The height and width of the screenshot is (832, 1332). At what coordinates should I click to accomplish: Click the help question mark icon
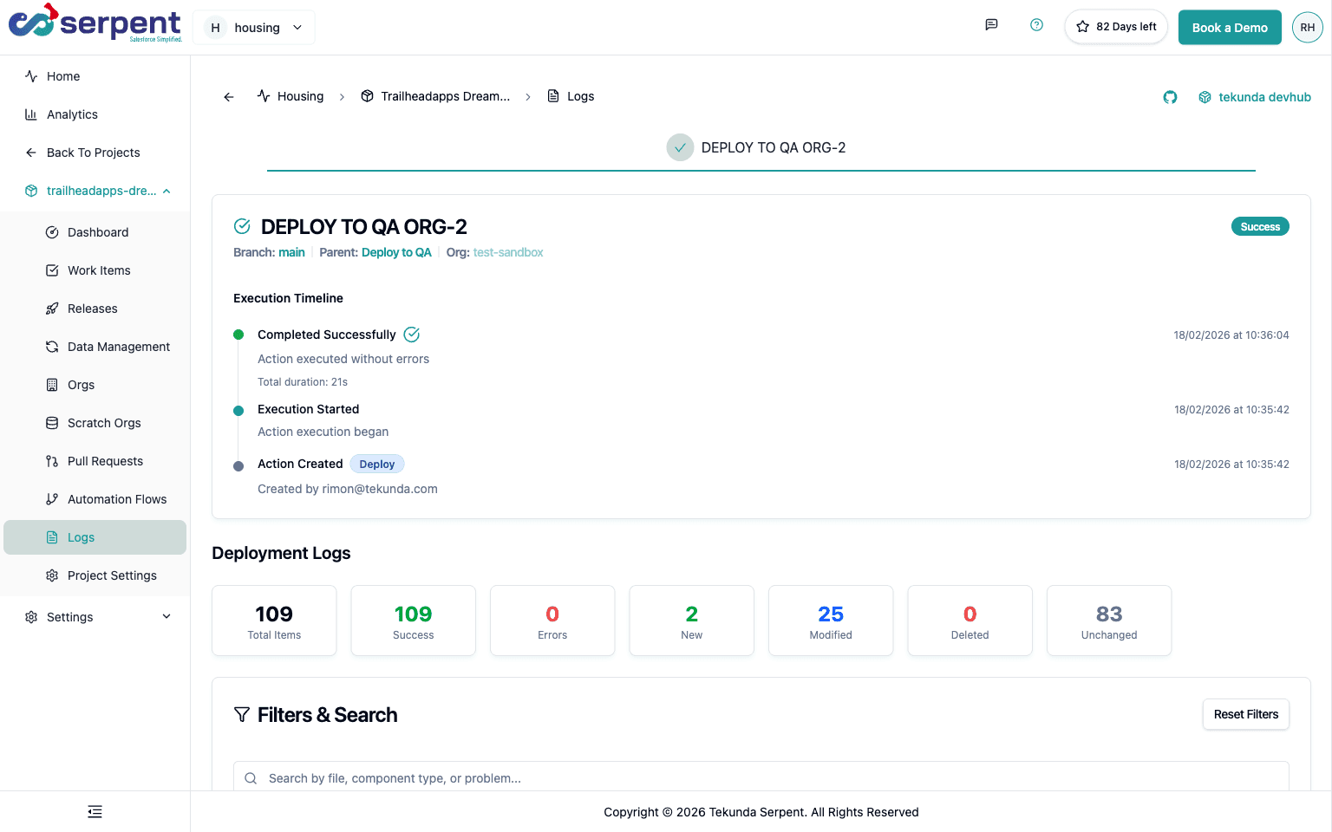[1036, 25]
